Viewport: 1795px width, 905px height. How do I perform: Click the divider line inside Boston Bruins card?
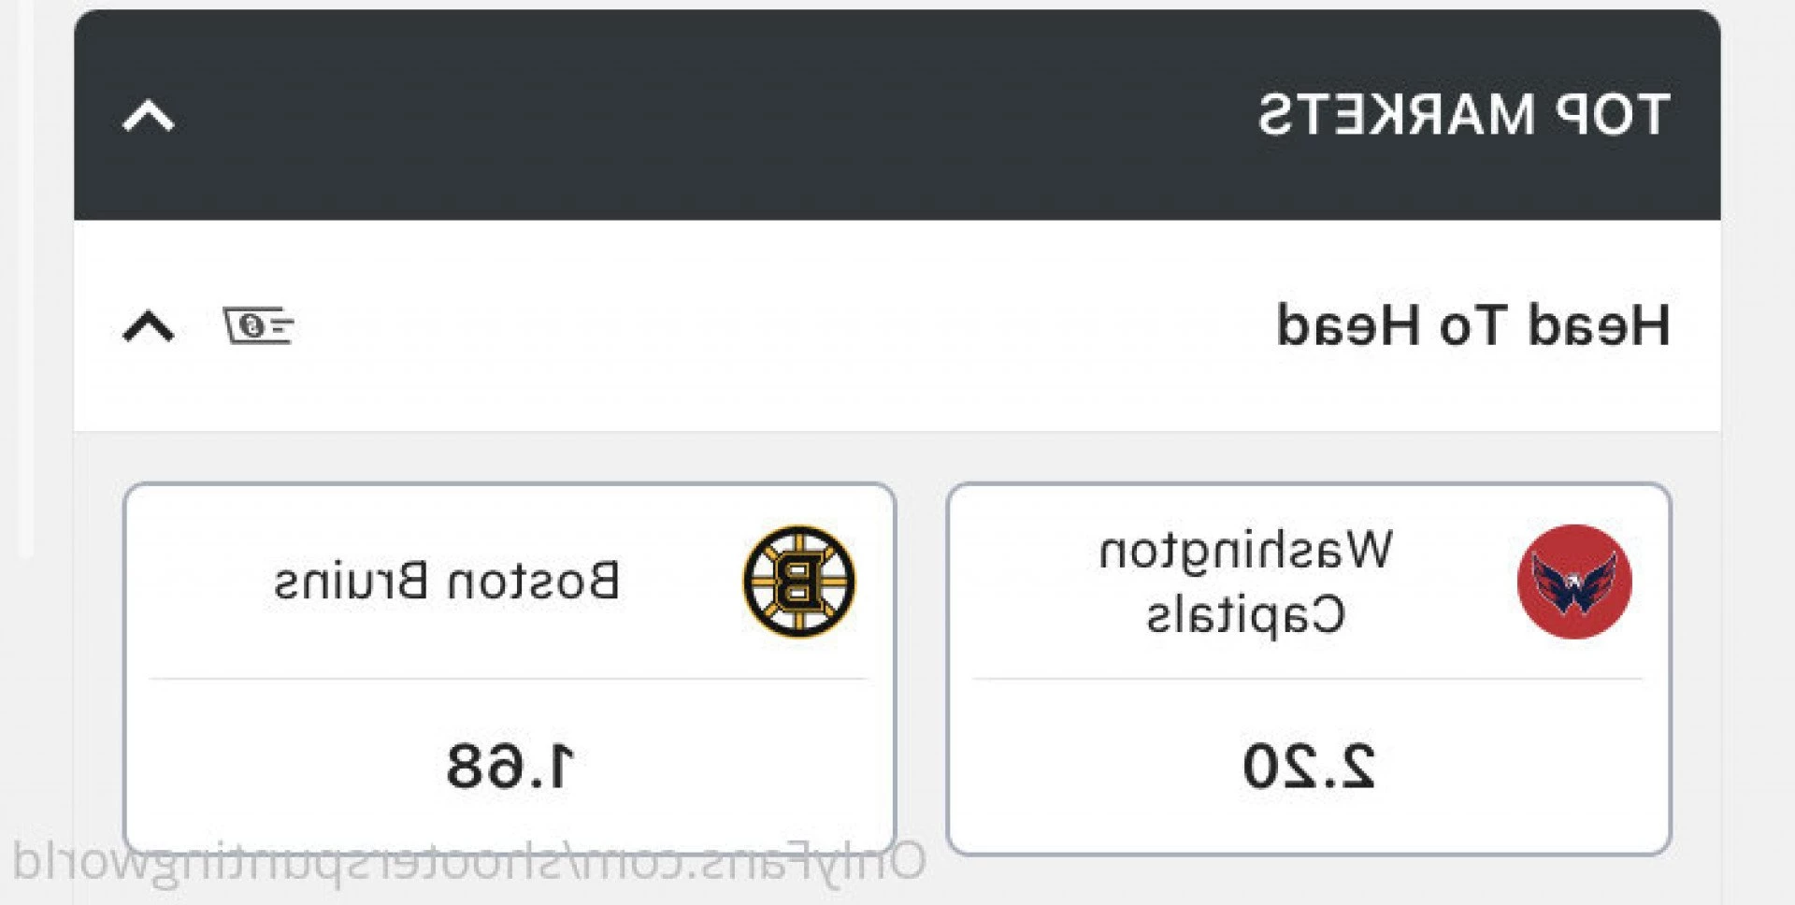[x=510, y=679]
